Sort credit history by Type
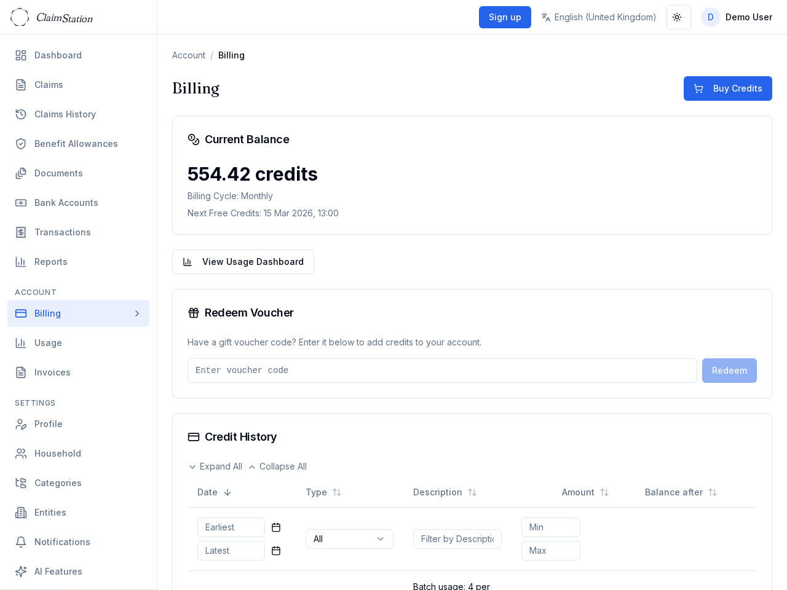Image resolution: width=787 pixels, height=590 pixels. (323, 492)
